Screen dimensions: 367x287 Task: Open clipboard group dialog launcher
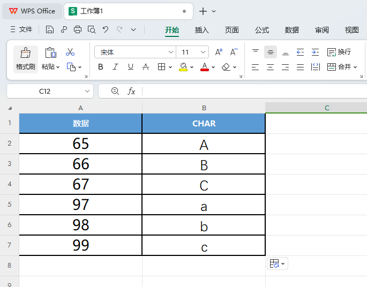(86, 76)
